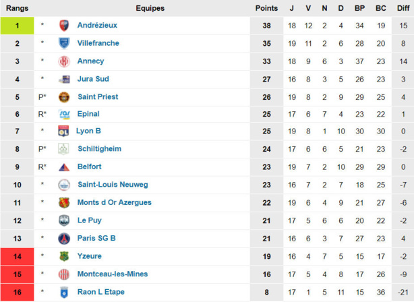
Task: Click the Belfort team logo
Action: pyautogui.click(x=64, y=167)
